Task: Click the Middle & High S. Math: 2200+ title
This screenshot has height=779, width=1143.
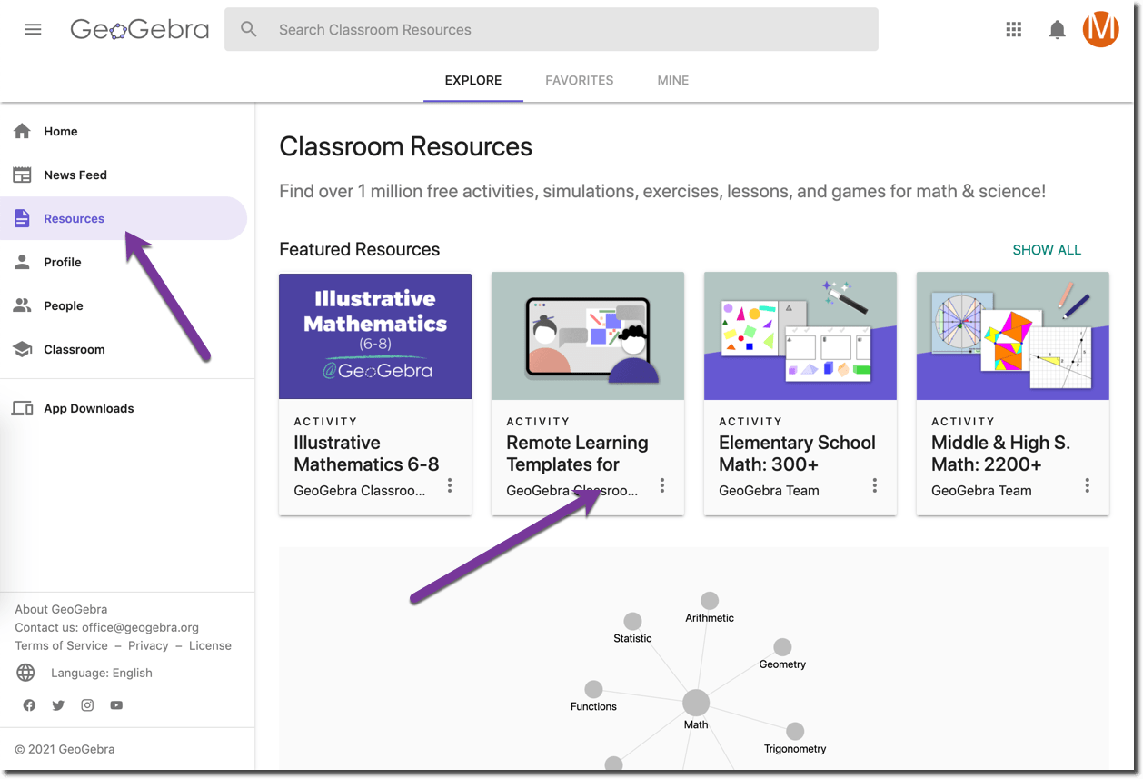Action: click(x=1000, y=454)
